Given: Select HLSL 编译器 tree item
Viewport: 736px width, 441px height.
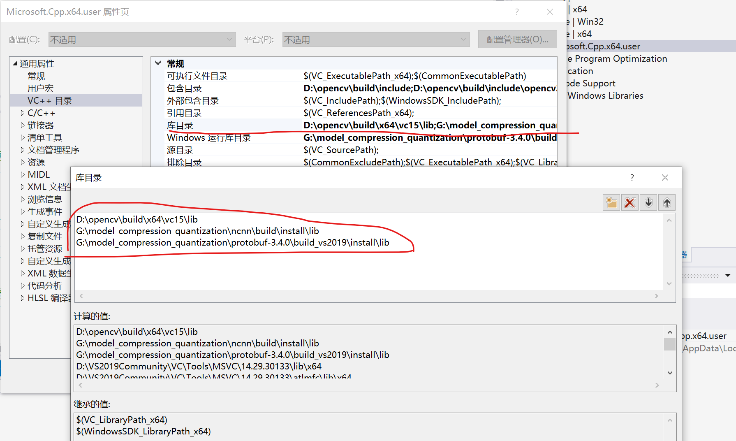Looking at the screenshot, I should pyautogui.click(x=49, y=298).
